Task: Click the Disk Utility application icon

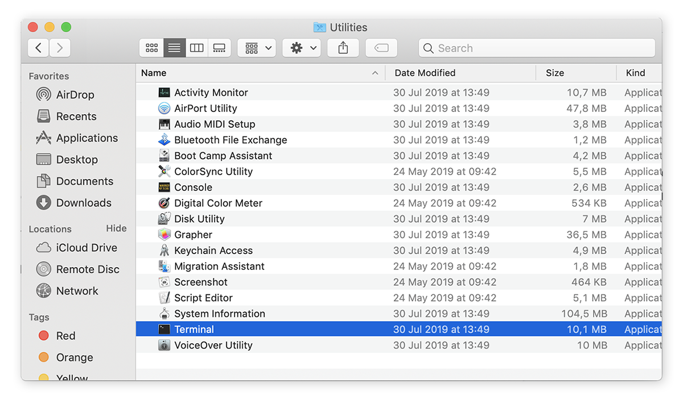Action: point(165,218)
